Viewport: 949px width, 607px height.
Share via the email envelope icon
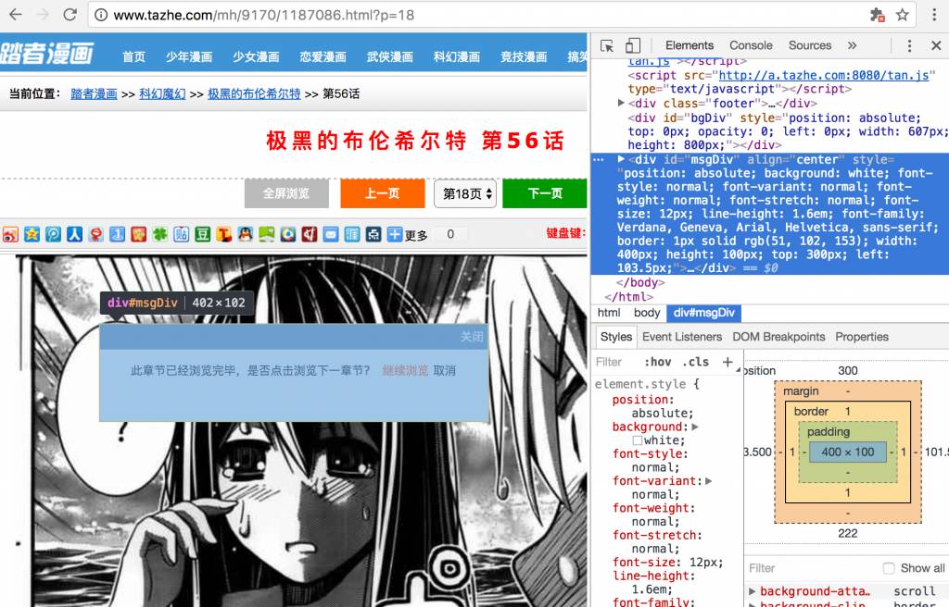point(331,234)
